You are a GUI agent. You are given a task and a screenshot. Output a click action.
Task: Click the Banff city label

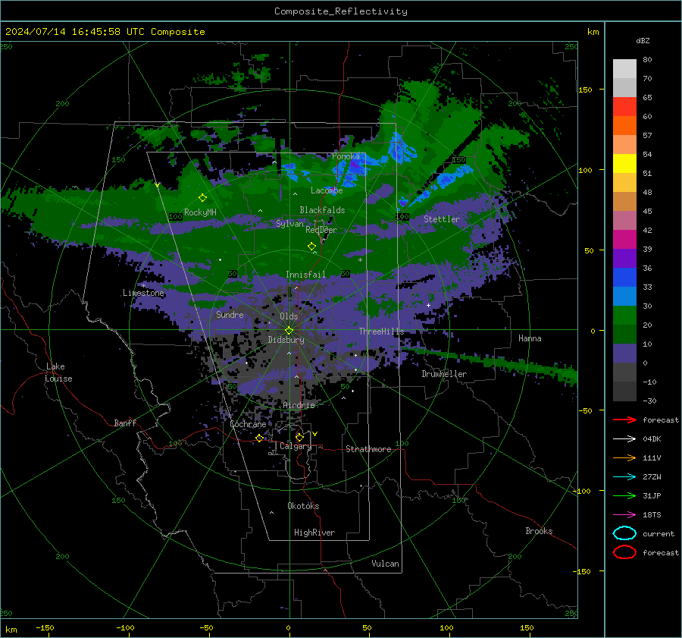point(125,423)
